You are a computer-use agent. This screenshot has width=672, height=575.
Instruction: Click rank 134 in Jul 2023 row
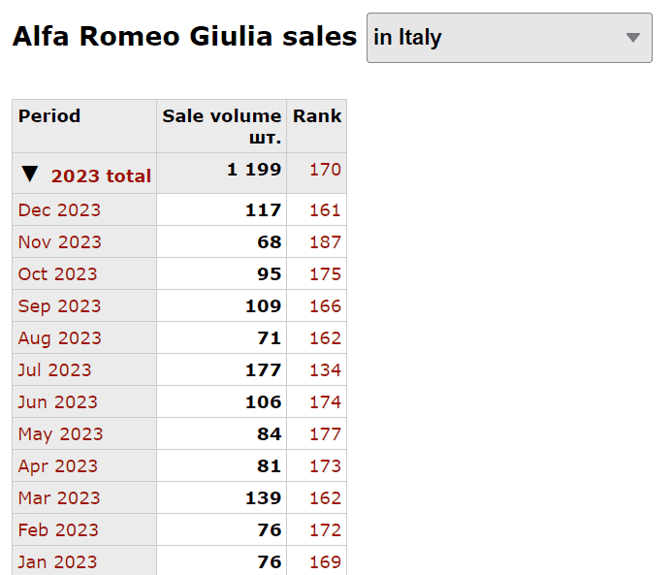click(325, 370)
